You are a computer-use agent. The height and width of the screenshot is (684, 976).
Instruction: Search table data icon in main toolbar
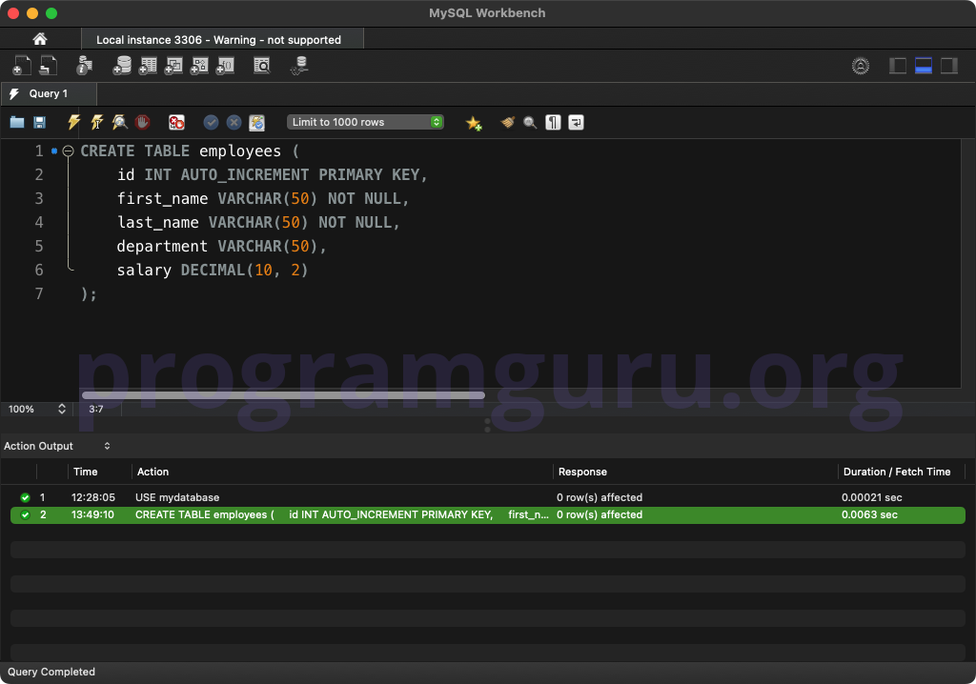[262, 66]
